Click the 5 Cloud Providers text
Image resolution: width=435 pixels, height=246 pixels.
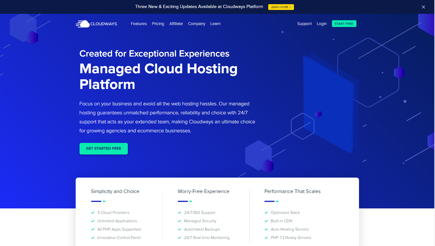[x=113, y=213]
